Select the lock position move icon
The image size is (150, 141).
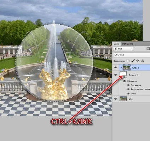click(138, 61)
